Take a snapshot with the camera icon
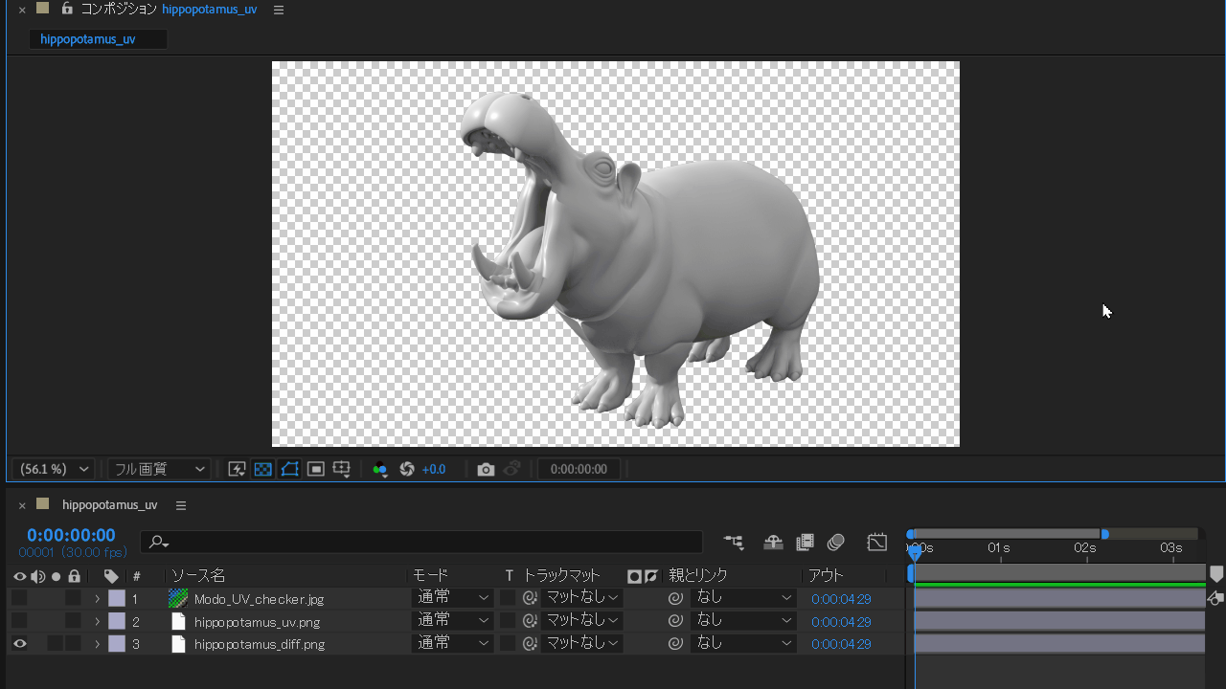1226x689 pixels. point(486,469)
